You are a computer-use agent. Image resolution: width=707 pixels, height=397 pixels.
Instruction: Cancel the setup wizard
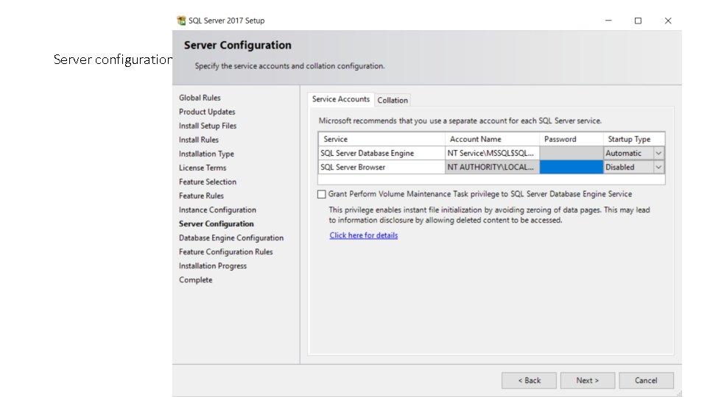coord(646,380)
